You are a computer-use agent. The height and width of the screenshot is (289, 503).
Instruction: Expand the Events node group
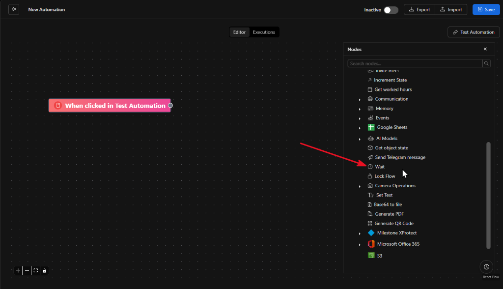(360, 119)
